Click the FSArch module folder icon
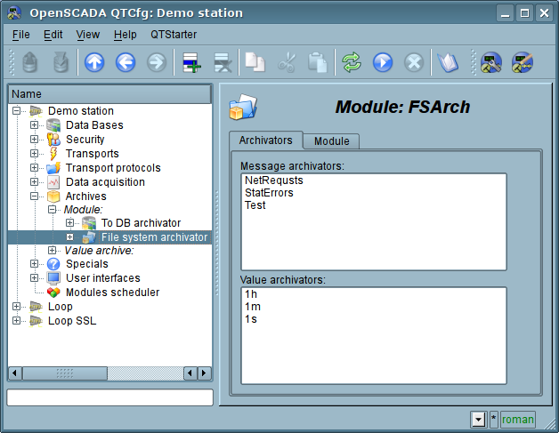 243,107
